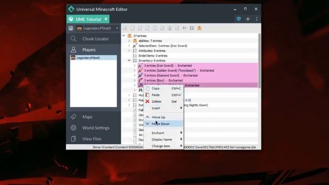
Task: Open the Insert submenu
Action: point(163,108)
